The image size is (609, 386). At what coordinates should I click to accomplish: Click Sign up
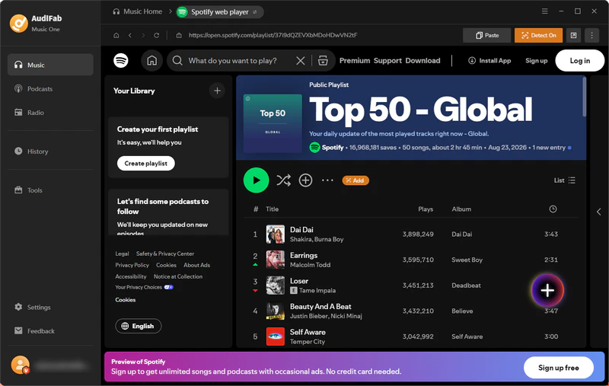point(536,61)
